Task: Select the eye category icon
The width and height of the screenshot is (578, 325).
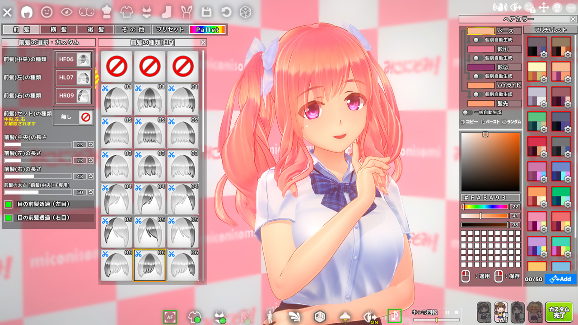Action: click(x=66, y=12)
